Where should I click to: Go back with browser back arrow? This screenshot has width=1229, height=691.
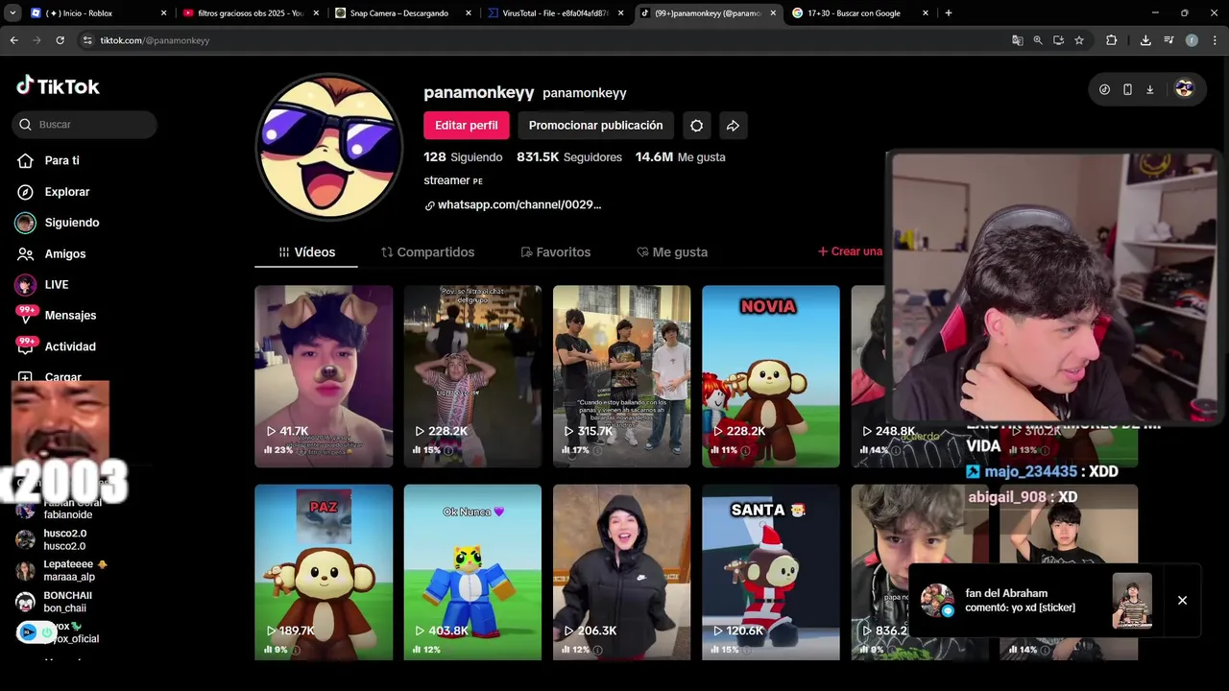point(13,40)
